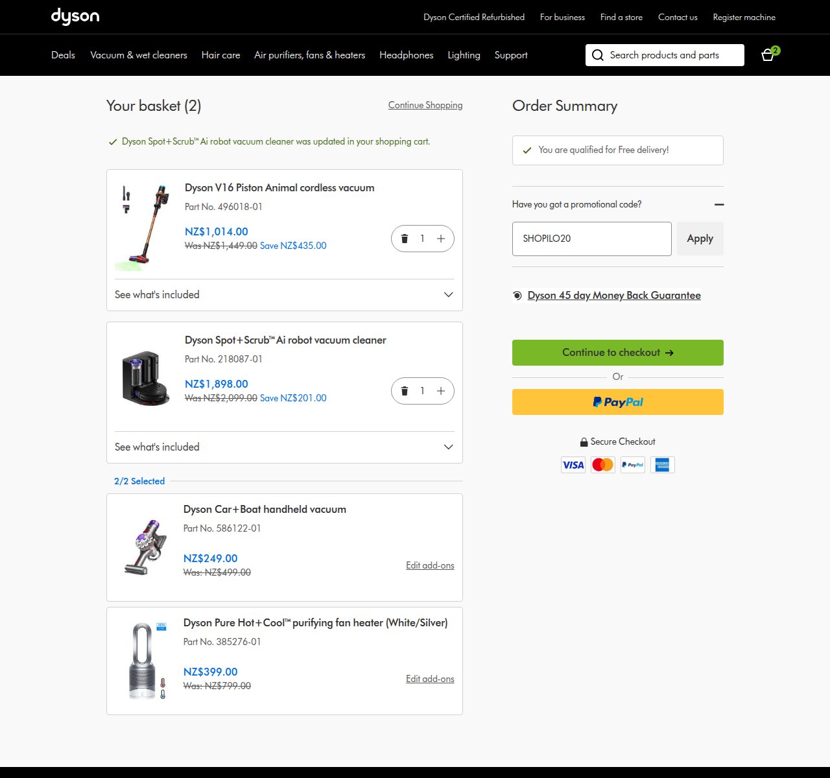830x778 pixels.
Task: Open the Contact us link
Action: [678, 17]
